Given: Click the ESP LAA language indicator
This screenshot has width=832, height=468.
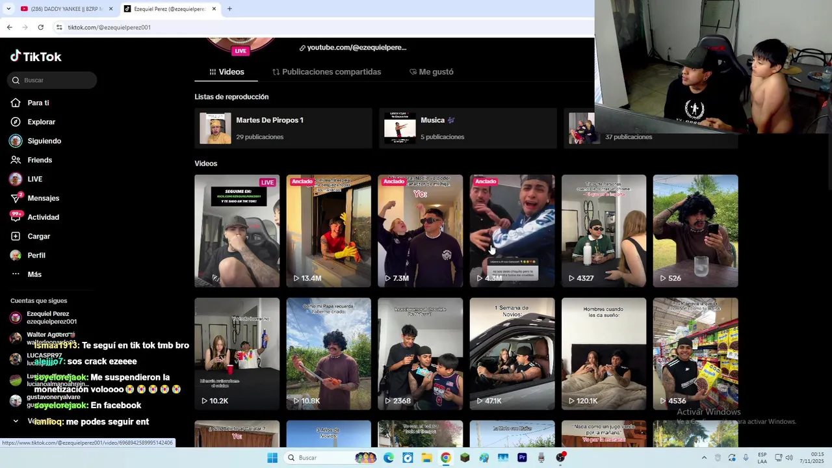Looking at the screenshot, I should pos(762,458).
